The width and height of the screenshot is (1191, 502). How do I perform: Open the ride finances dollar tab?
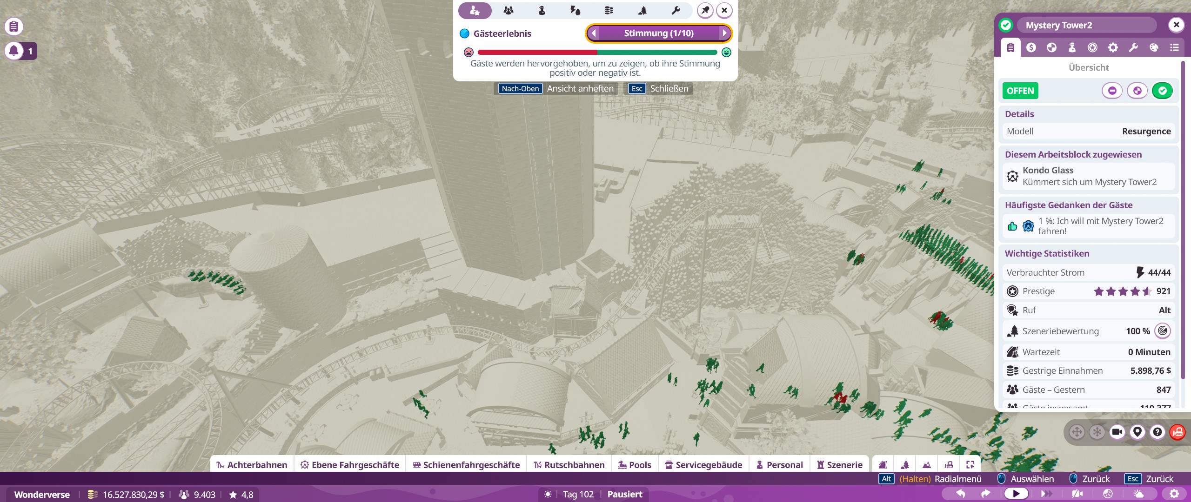[1031, 47]
